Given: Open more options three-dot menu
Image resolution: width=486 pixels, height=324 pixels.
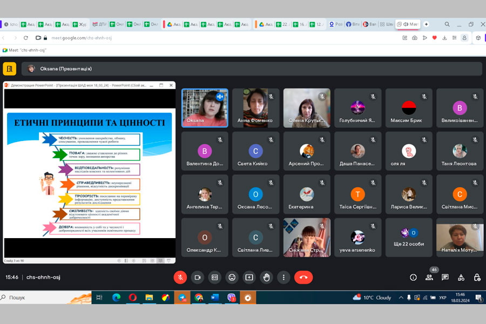Looking at the screenshot, I should (283, 277).
